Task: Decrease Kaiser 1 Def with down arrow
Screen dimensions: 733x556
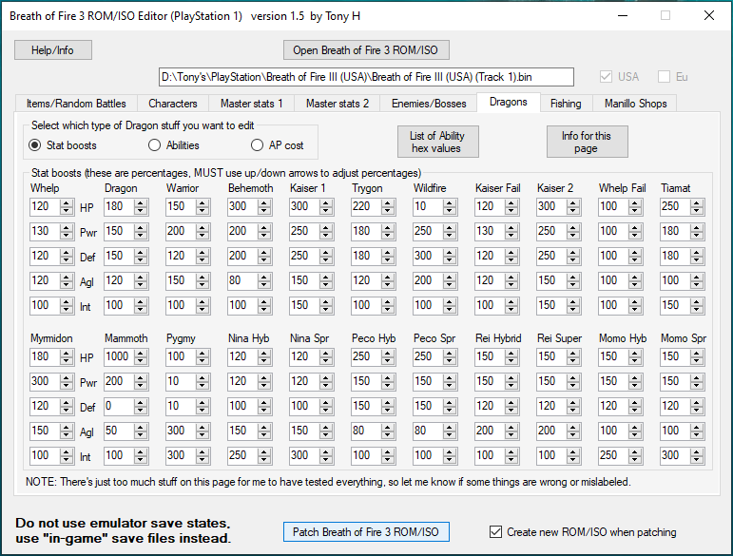Action: [x=326, y=260]
